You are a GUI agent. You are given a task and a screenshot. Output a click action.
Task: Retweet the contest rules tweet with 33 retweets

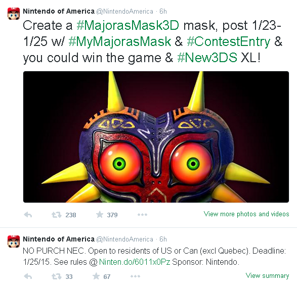(57, 276)
